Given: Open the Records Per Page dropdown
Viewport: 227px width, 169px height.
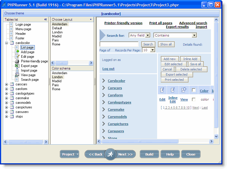Looking at the screenshot, I should click(152, 50).
